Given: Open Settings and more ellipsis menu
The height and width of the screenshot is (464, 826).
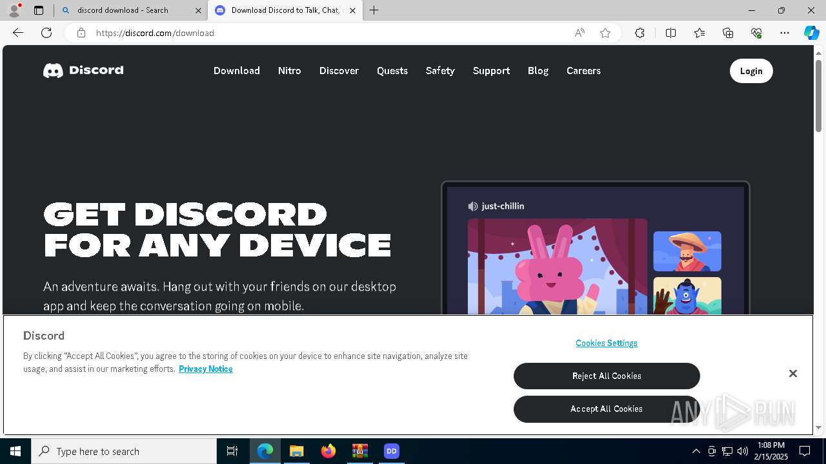Looking at the screenshot, I should pyautogui.click(x=785, y=33).
